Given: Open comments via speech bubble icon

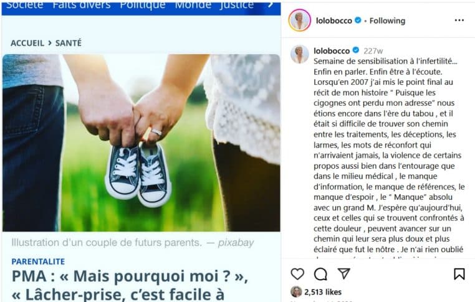Looking at the screenshot, I should pyautogui.click(x=320, y=274).
